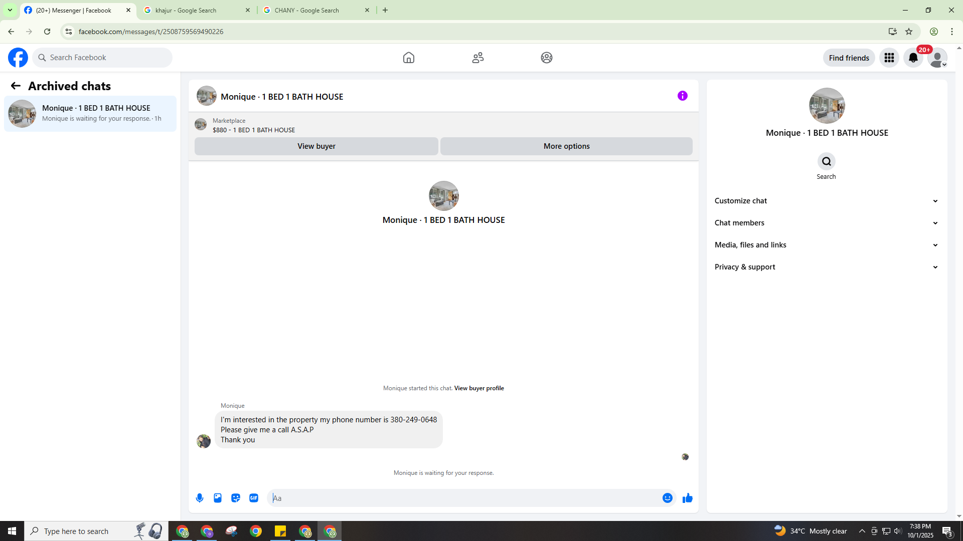
Task: Go to the Home feed icon
Action: (x=409, y=58)
